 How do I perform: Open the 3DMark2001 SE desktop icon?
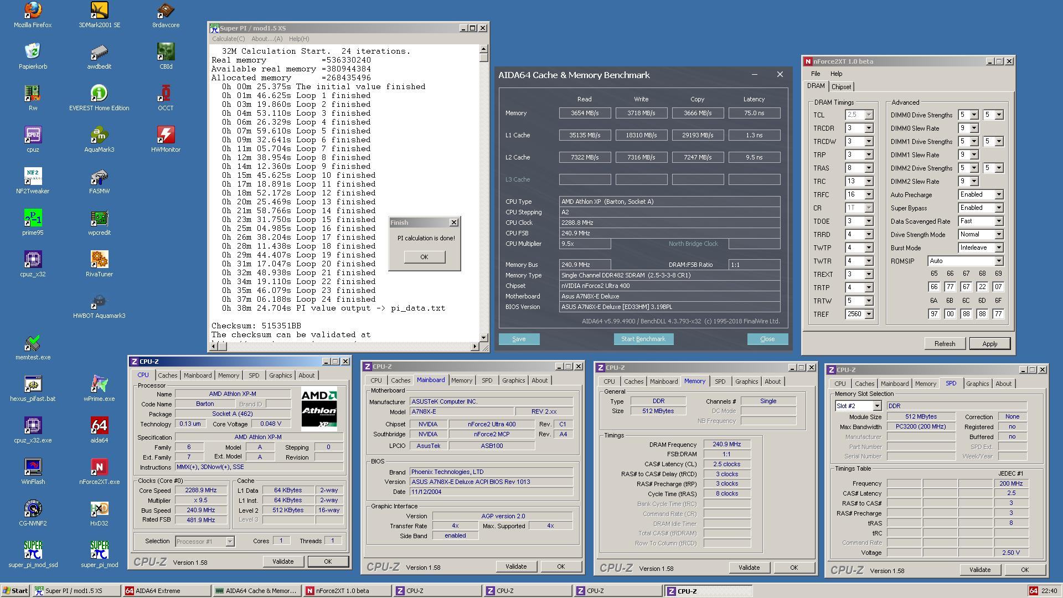pyautogui.click(x=99, y=11)
